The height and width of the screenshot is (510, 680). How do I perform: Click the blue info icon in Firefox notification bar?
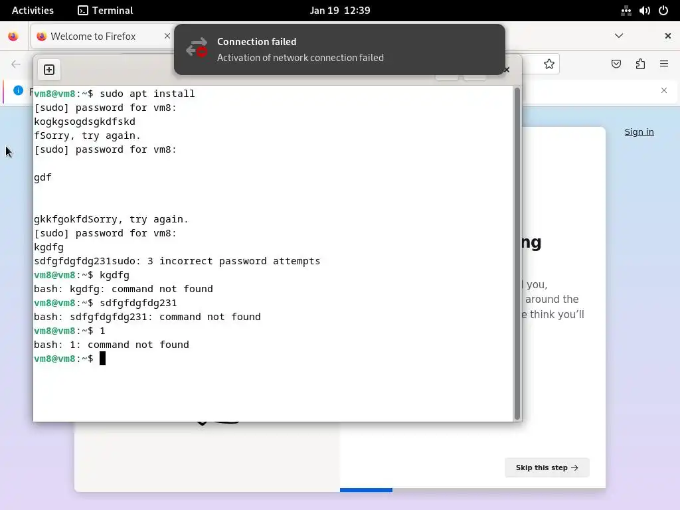click(x=18, y=90)
